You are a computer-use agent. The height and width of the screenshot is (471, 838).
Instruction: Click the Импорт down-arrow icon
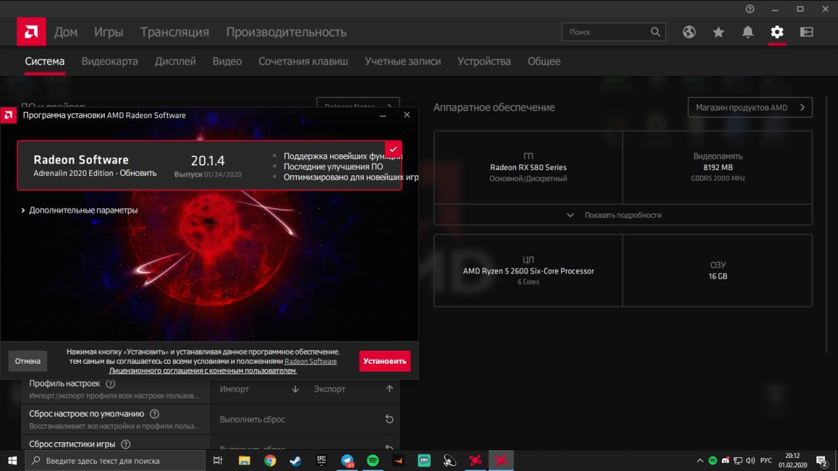(x=295, y=389)
